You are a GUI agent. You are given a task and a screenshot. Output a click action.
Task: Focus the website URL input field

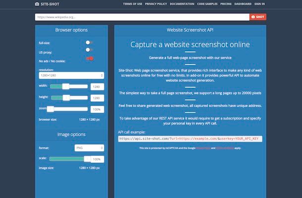point(142,17)
